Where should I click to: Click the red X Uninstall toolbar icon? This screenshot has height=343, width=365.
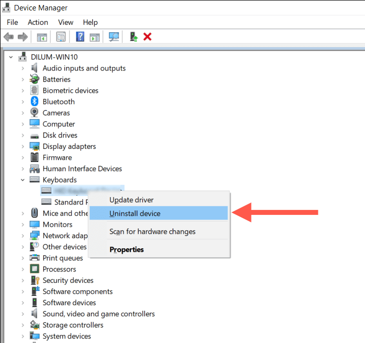coord(147,37)
